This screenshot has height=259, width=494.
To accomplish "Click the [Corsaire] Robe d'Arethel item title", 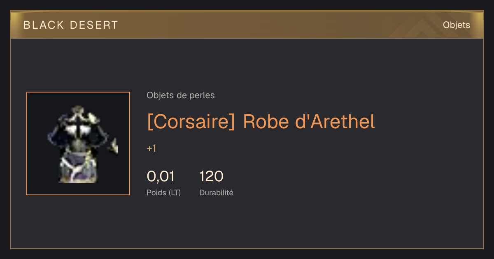I will [261, 122].
